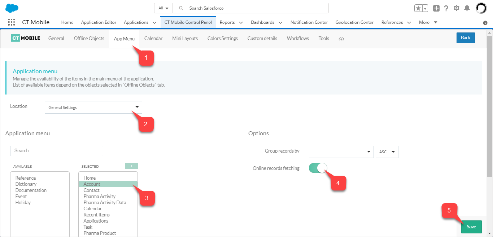Switch to the Offline Objects tab
Screen dimensions: 493x237
(89, 38)
